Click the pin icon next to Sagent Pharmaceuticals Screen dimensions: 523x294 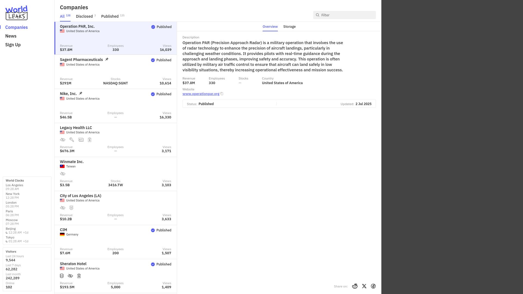(x=107, y=59)
